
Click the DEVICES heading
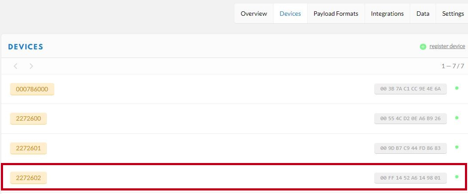[26, 47]
